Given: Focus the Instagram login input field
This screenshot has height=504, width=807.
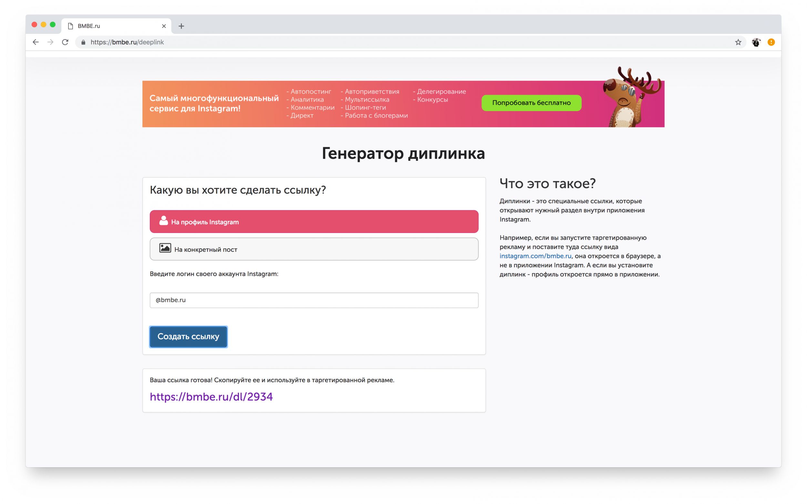Looking at the screenshot, I should (x=314, y=300).
